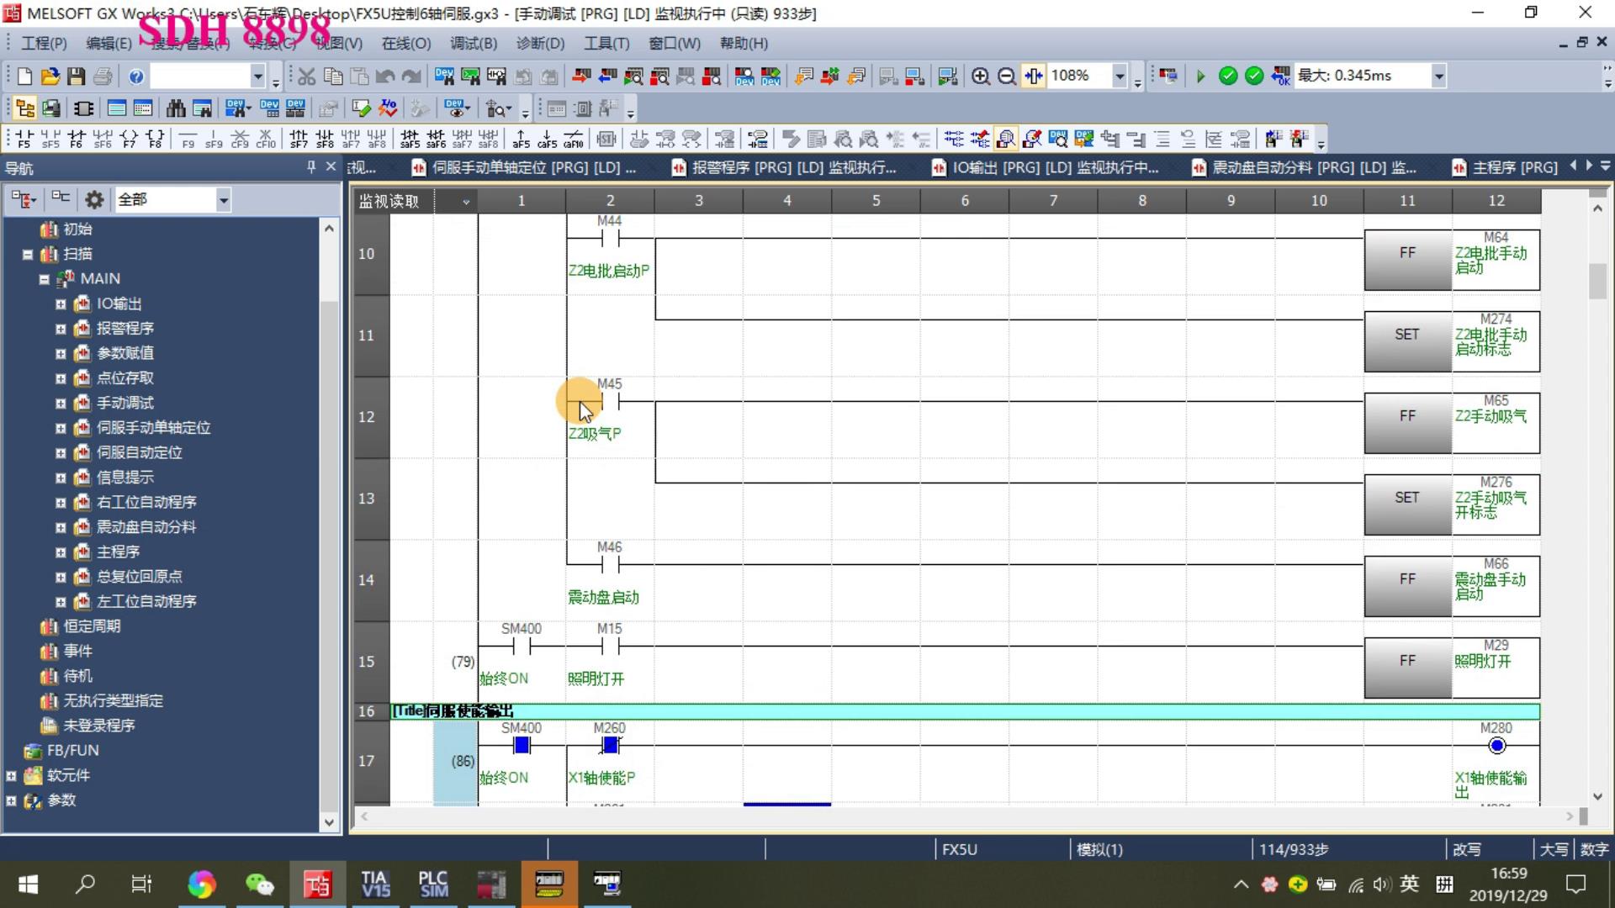Open the 108% zoom dropdown
The width and height of the screenshot is (1615, 908).
1120,77
